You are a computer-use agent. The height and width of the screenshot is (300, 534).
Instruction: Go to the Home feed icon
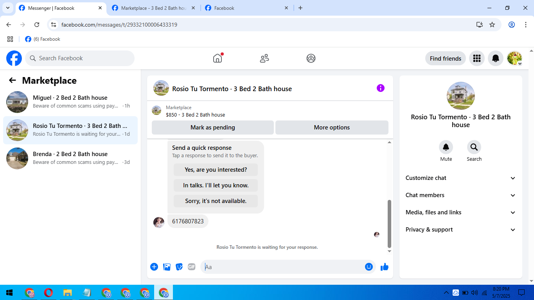point(218,58)
